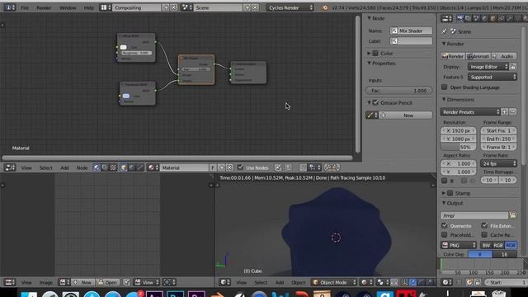Click the output folder browse icon

coord(513,215)
